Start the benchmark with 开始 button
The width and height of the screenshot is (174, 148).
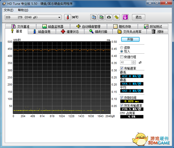coord(130,39)
